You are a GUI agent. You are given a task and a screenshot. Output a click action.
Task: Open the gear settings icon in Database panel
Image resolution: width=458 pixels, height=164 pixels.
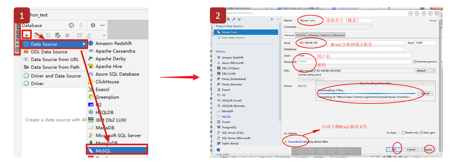point(93,25)
